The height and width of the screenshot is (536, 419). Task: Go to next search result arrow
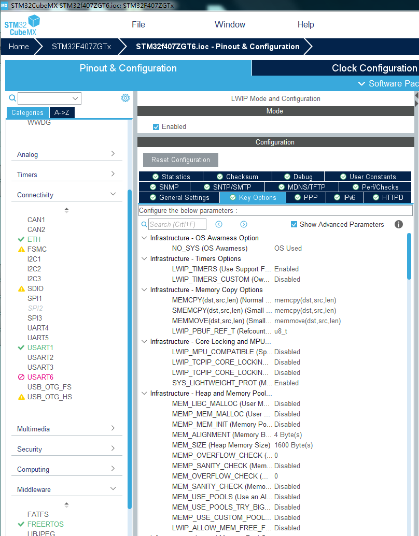point(244,224)
